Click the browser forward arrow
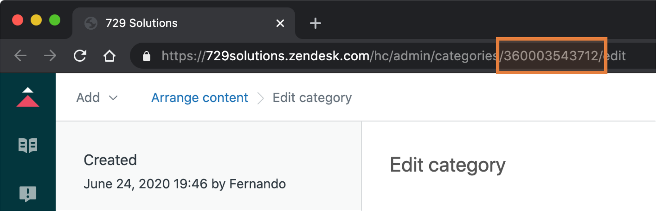Image resolution: width=656 pixels, height=211 pixels. click(50, 56)
